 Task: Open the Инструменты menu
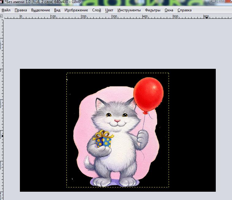[129, 10]
